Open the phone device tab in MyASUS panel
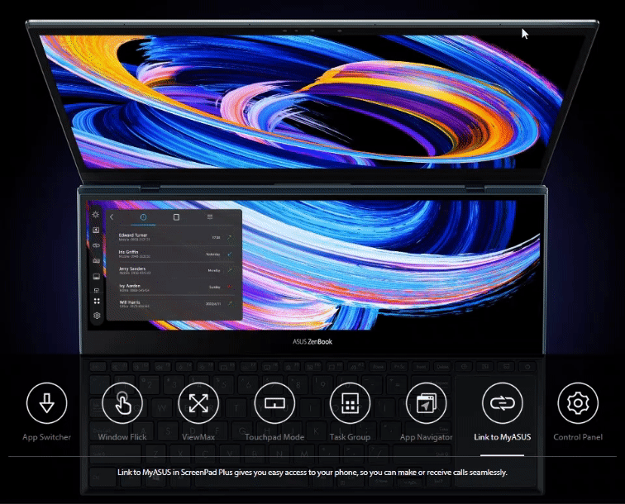 tap(176, 217)
